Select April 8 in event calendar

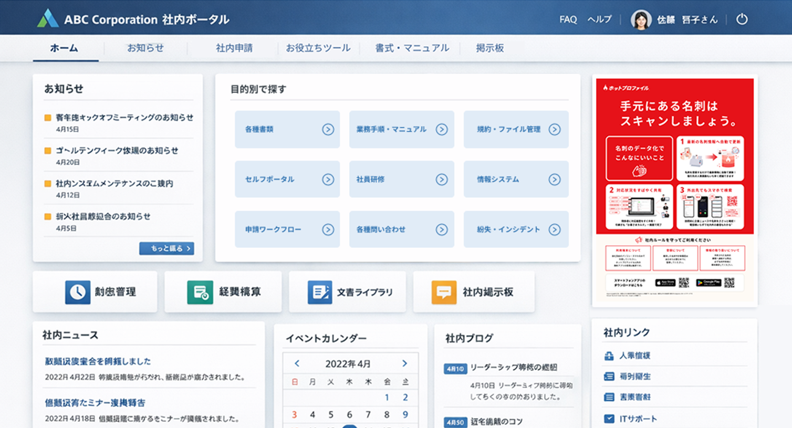click(387, 414)
